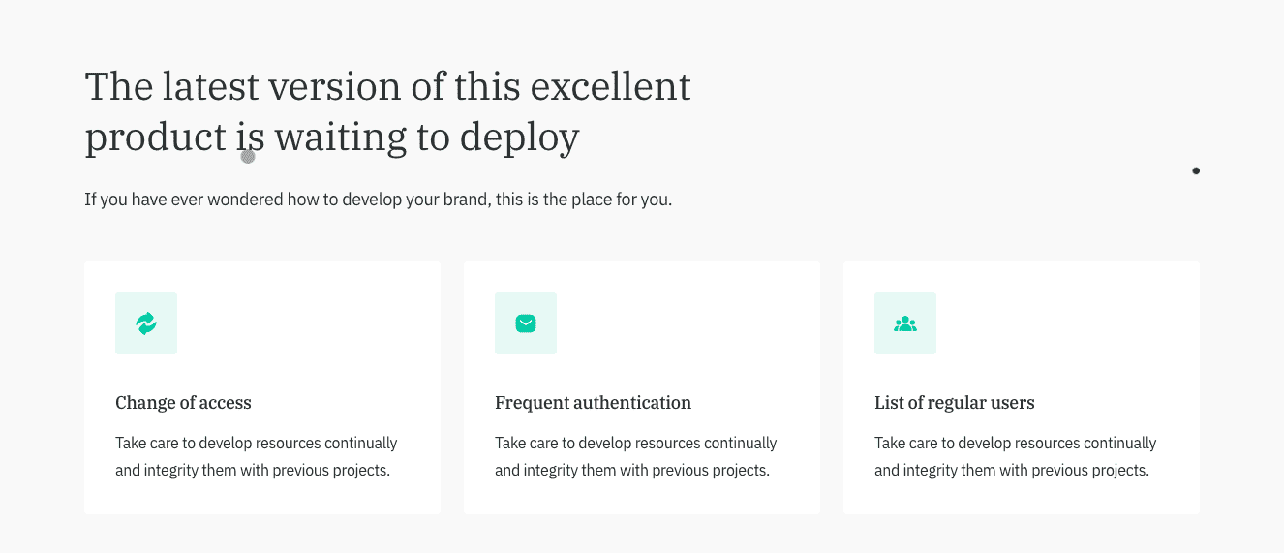Open the "Frequent authentication" card title
The width and height of the screenshot is (1284, 553).
[593, 403]
